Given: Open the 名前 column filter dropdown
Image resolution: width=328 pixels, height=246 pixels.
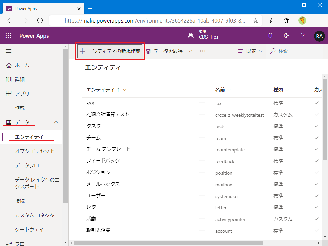Looking at the screenshot, I should [229, 90].
